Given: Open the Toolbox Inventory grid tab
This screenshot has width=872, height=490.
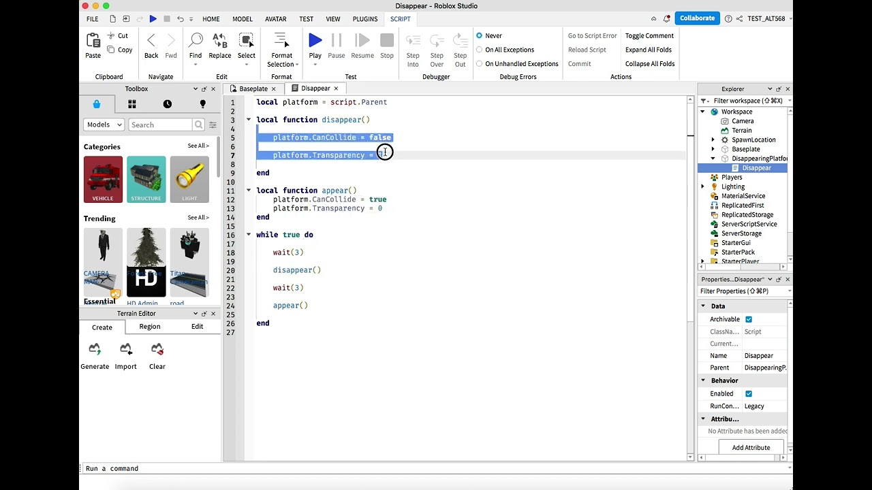Looking at the screenshot, I should point(132,104).
